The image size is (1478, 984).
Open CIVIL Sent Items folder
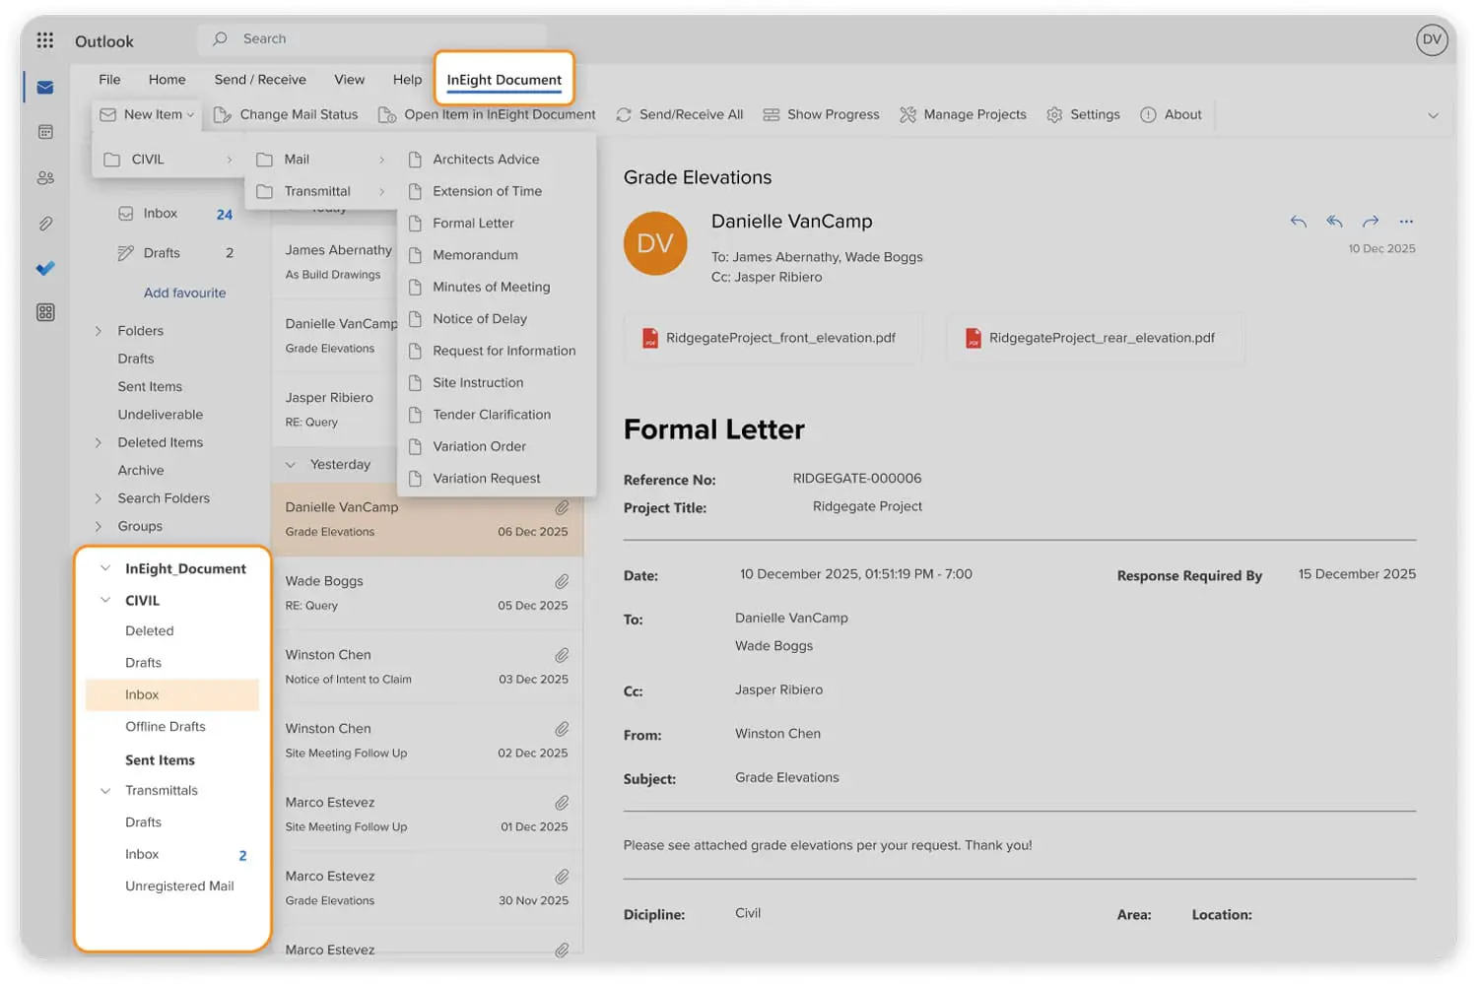160,760
